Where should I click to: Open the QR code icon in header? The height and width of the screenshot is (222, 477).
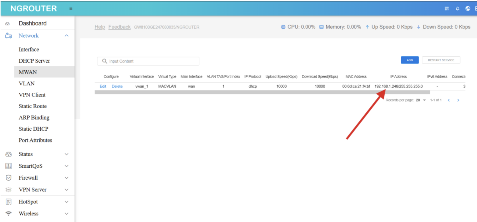[447, 9]
